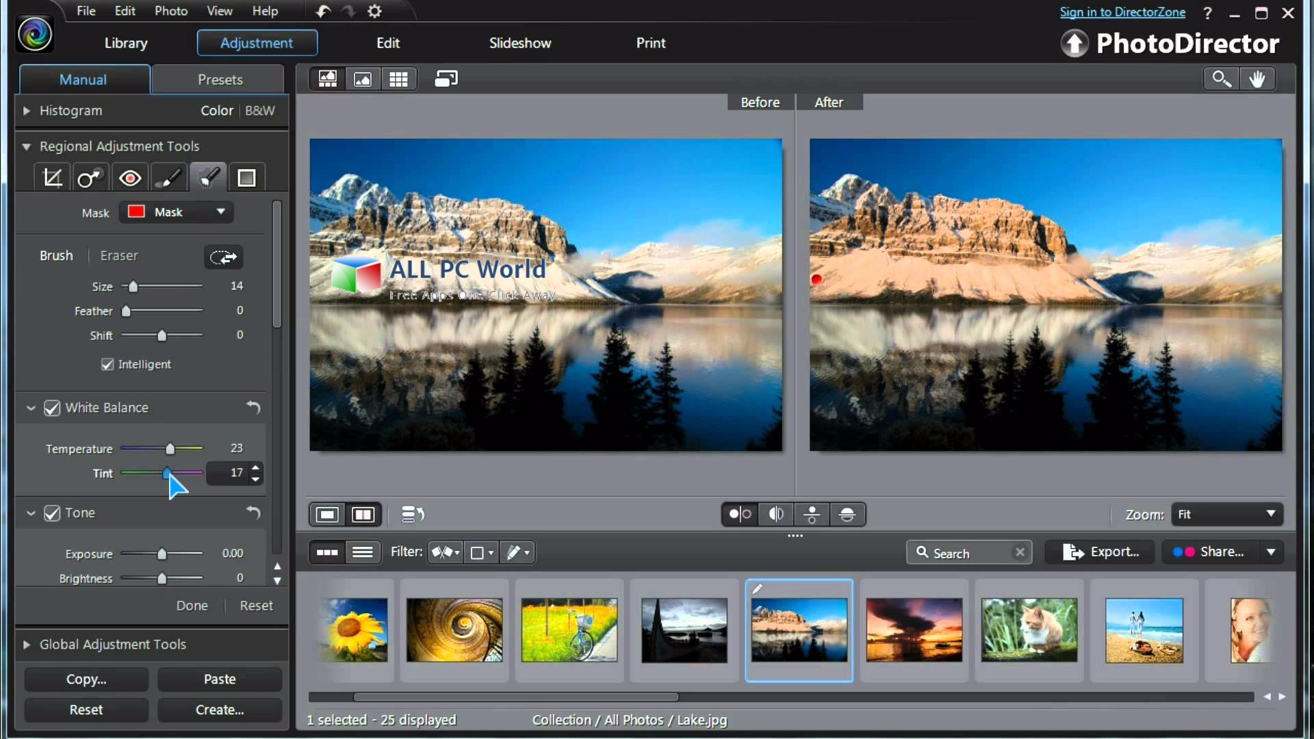Toggle Tone section checkbox on/off
Viewport: 1314px width, 739px height.
51,513
